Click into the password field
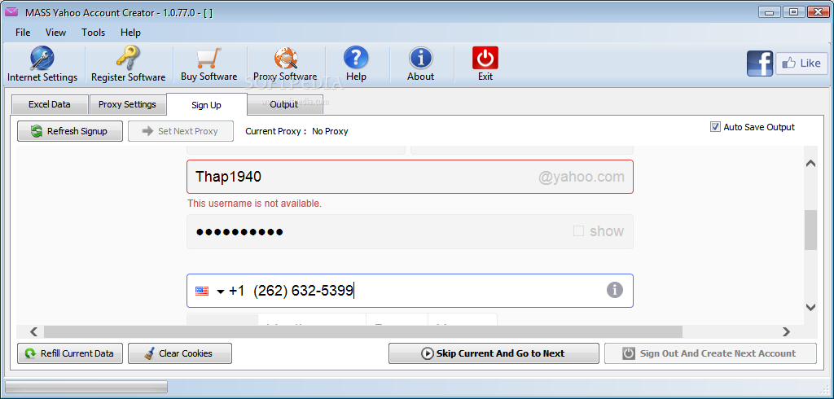 [x=410, y=231]
